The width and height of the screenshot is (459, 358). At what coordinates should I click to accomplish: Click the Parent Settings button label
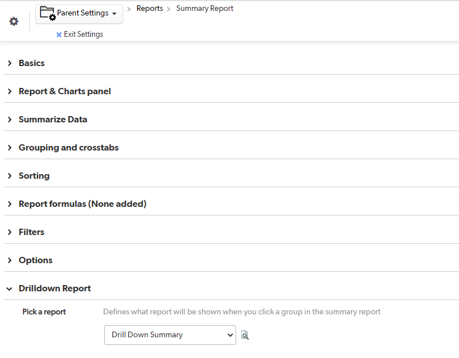tap(82, 13)
